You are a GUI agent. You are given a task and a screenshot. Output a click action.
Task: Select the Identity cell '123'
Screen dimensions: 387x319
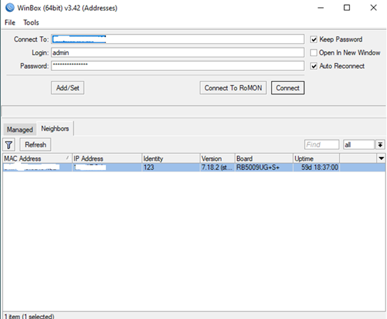click(171, 167)
